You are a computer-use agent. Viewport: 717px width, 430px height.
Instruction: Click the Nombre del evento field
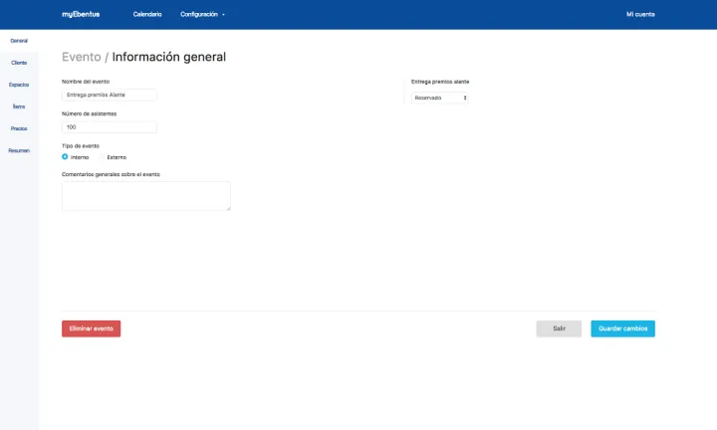click(x=109, y=95)
